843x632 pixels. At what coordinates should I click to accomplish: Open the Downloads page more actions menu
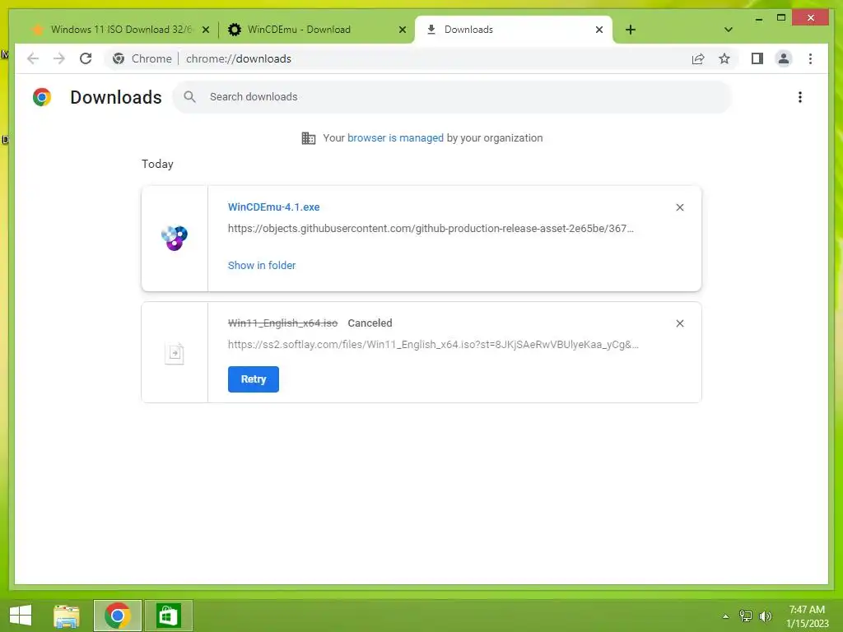800,97
